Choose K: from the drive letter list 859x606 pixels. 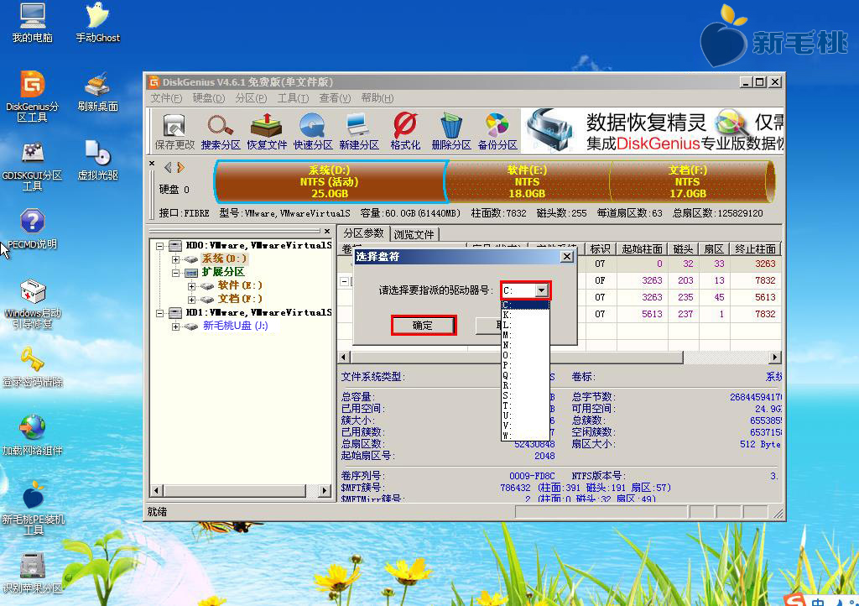525,315
